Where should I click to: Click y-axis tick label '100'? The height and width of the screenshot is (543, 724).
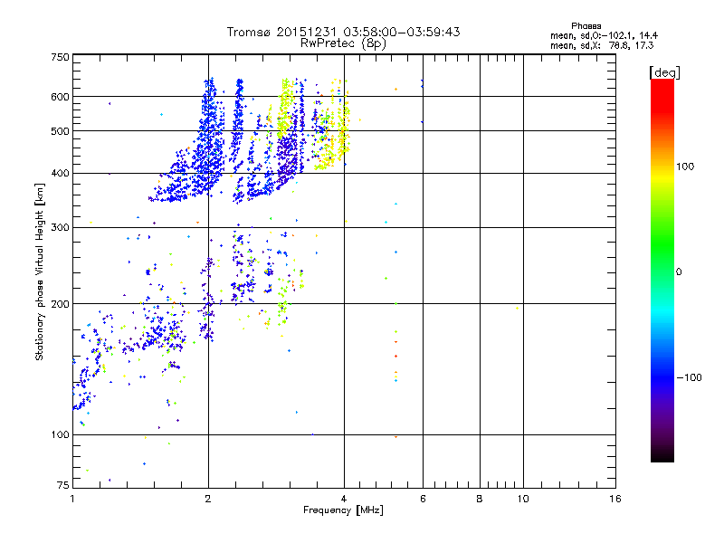click(x=60, y=435)
